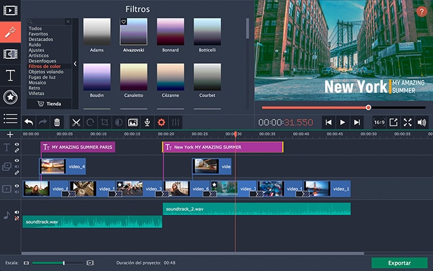Choose the Botticelli filter thumbnail
Screen dimensions: 433x271
(207, 32)
